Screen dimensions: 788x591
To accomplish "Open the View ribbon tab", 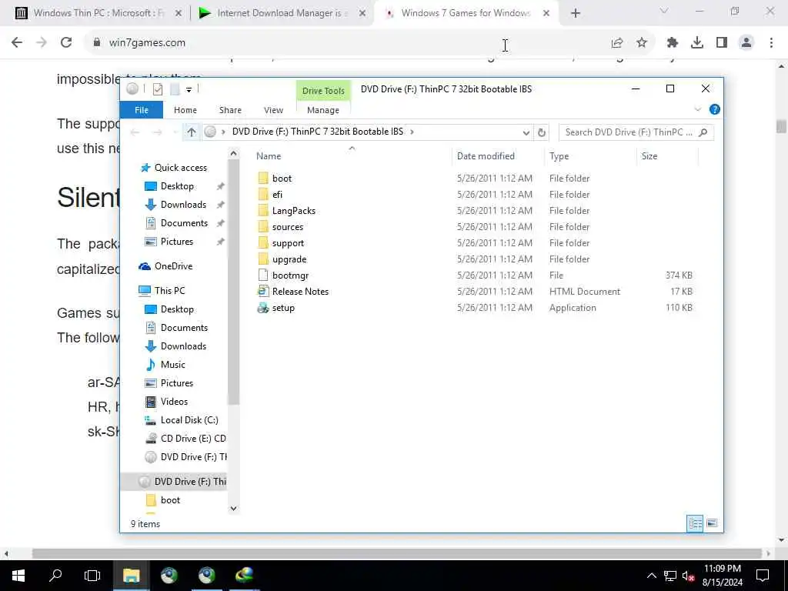I will pos(273,110).
